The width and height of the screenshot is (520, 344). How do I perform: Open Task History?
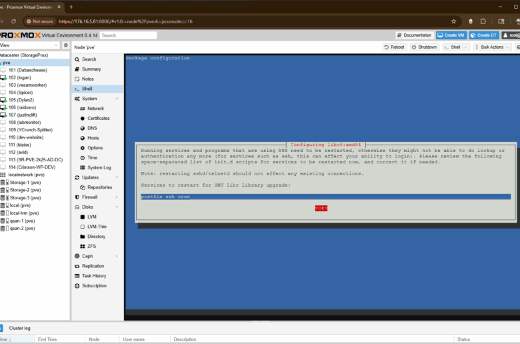(94, 276)
